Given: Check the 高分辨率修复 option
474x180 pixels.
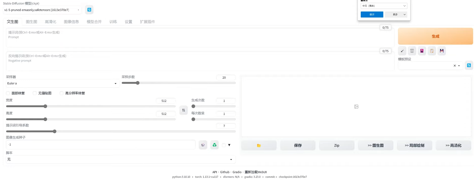Looking at the screenshot, I should [x=61, y=93].
